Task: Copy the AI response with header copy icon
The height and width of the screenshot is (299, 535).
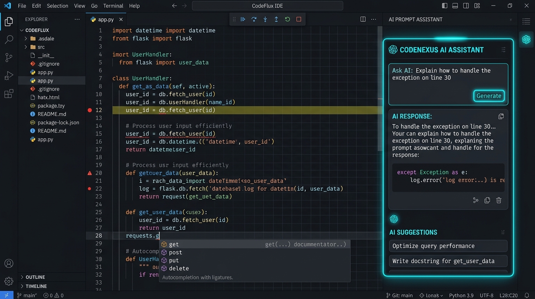Action: (x=501, y=116)
